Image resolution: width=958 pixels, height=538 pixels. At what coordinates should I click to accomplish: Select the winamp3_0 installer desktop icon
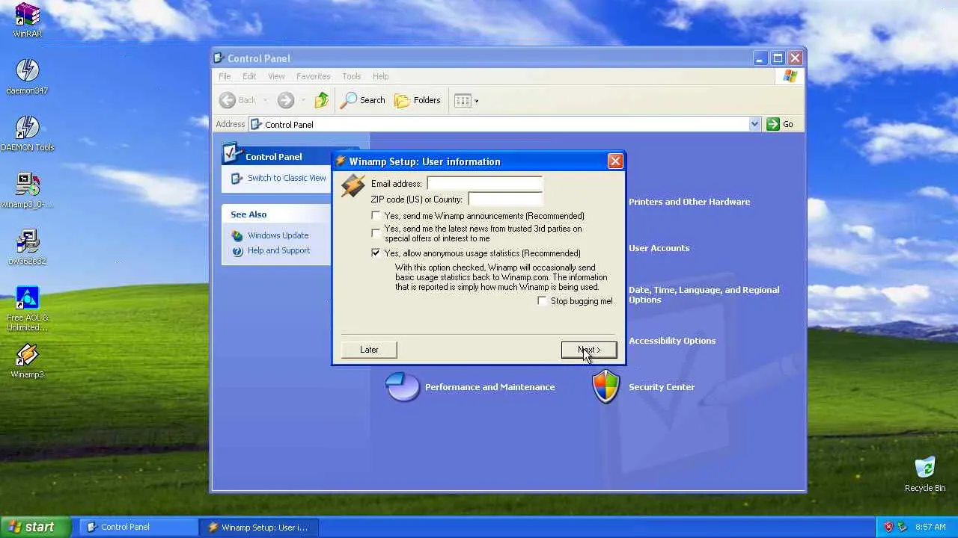point(27,190)
